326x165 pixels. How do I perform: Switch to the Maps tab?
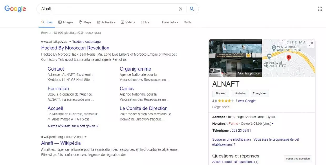tap(85, 22)
